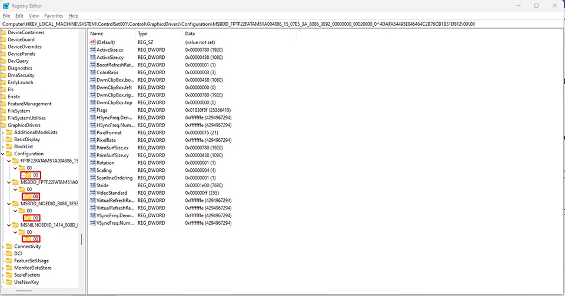
Task: Expand the Connectivity key
Action: [3, 247]
